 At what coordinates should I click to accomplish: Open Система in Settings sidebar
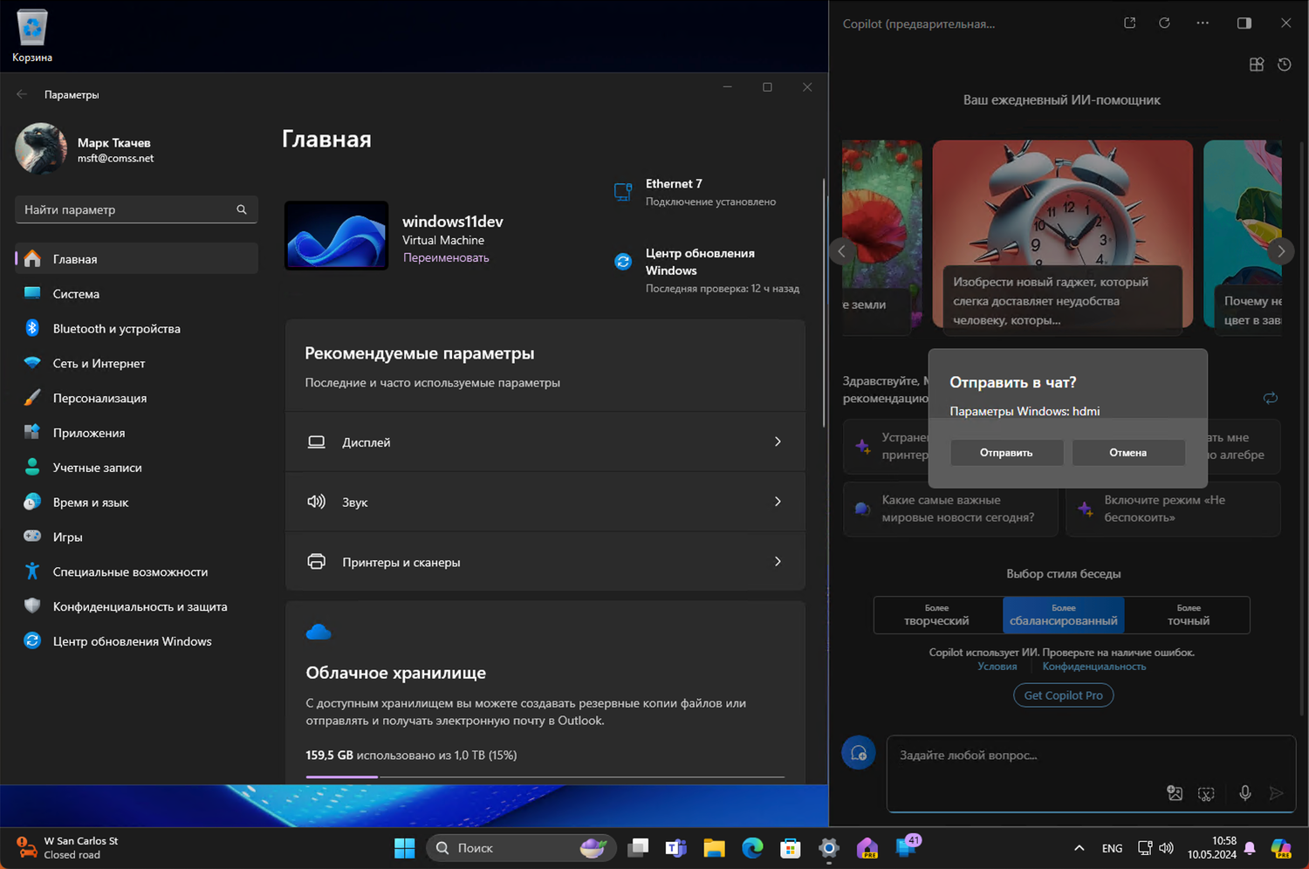[x=137, y=294]
